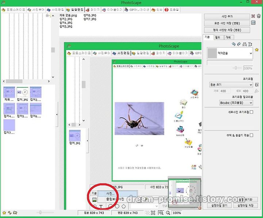Click the 가로 width field showing 400
Image resolution: width=263 pixels, height=218 pixels.
click(225, 91)
